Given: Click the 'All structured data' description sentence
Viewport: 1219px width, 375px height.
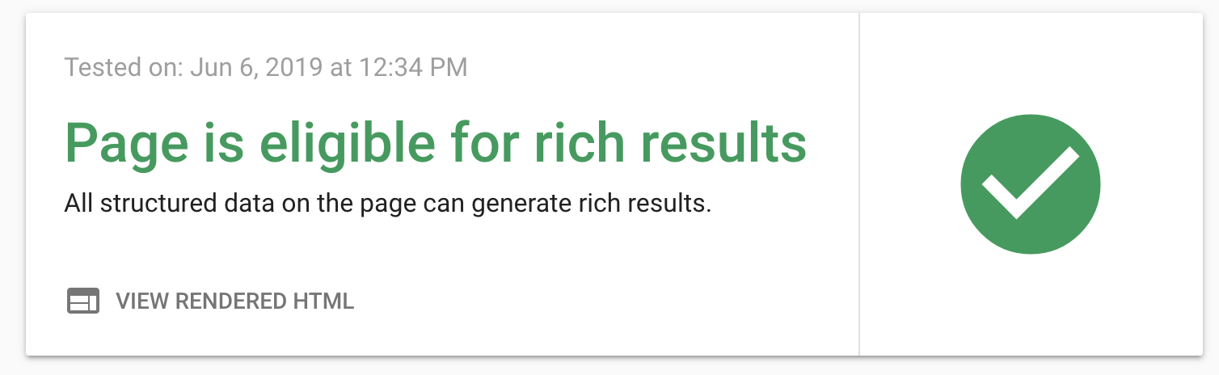Looking at the screenshot, I should [388, 204].
